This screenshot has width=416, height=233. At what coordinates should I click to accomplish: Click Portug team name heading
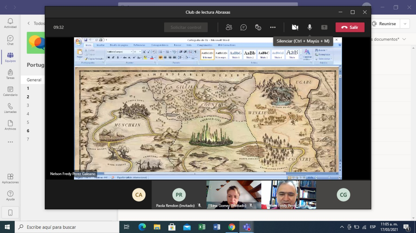[36, 65]
